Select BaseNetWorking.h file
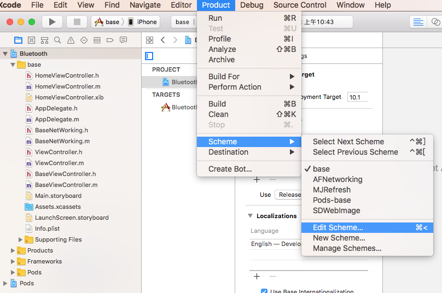Screen dimensions: 442x293 pyautogui.click(x=61, y=130)
